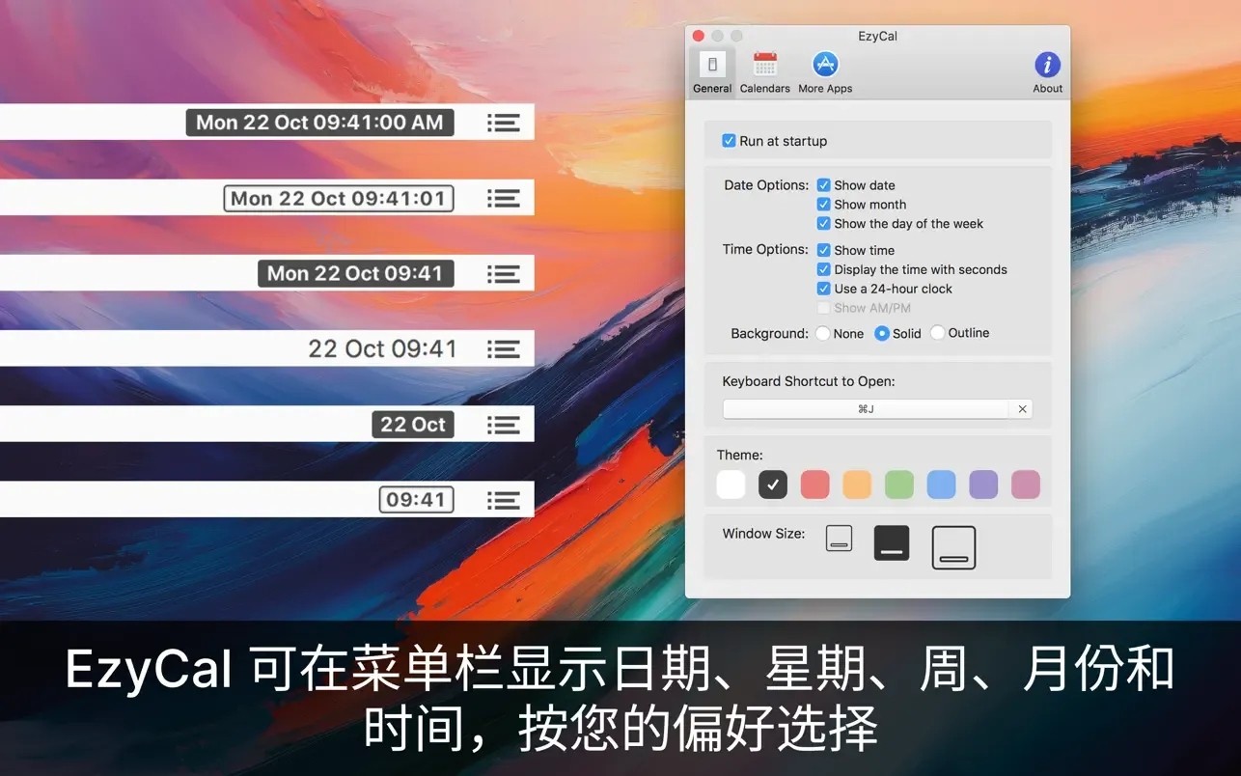This screenshot has height=776, width=1241.
Task: Choose the Outline background option
Action: tap(937, 333)
